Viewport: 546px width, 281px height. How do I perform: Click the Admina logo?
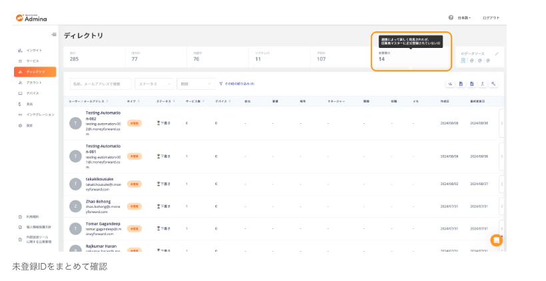pyautogui.click(x=31, y=18)
